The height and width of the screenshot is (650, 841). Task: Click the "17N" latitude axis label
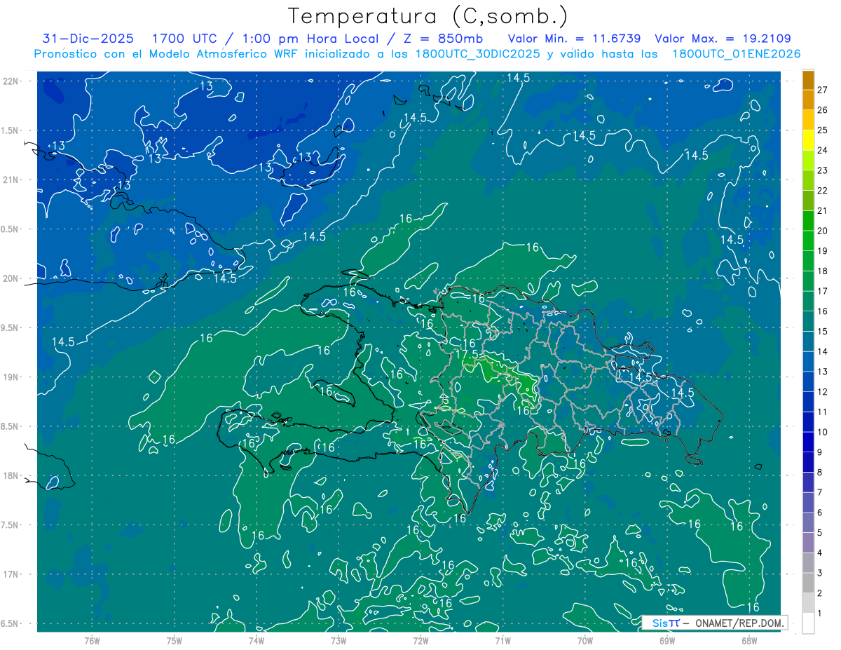12,574
